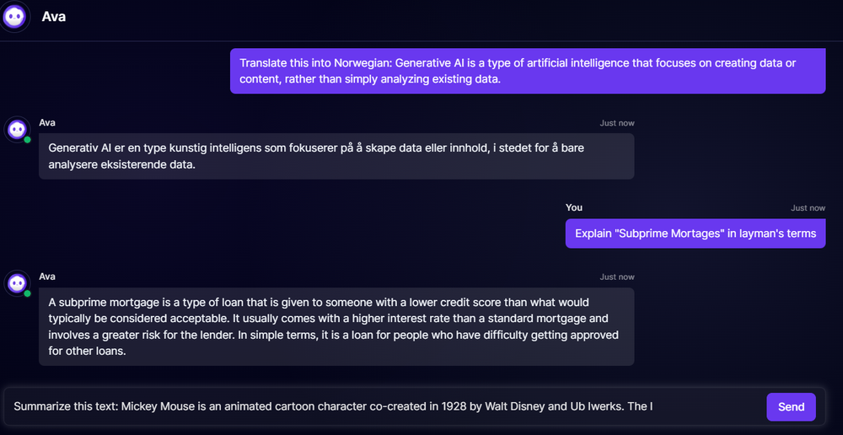Click the Ava title in the header
This screenshot has height=435, width=843.
point(54,16)
